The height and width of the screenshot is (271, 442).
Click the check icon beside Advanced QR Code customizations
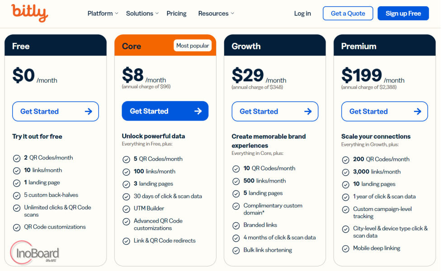[126, 222]
